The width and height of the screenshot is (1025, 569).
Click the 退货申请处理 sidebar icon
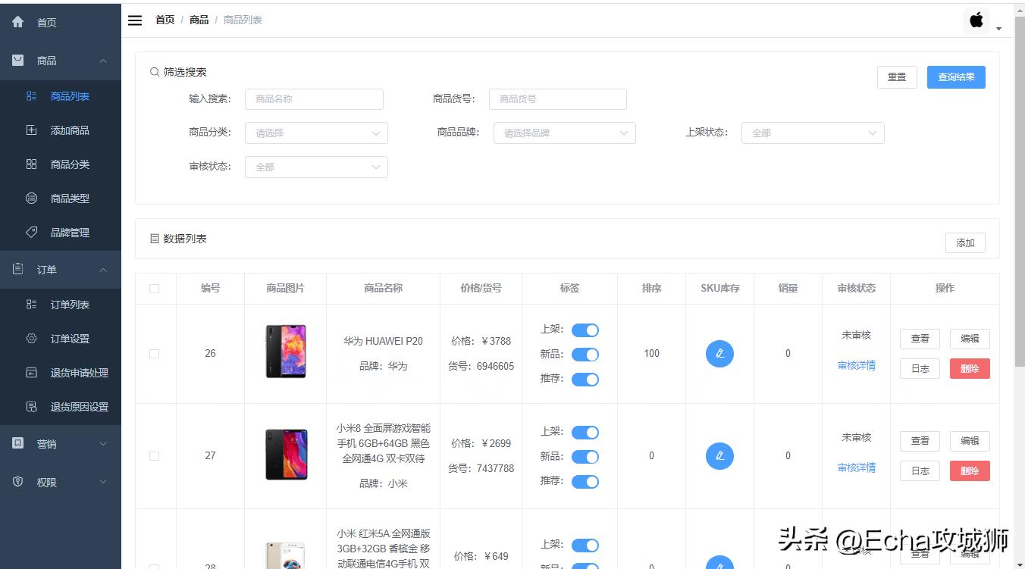(x=31, y=372)
